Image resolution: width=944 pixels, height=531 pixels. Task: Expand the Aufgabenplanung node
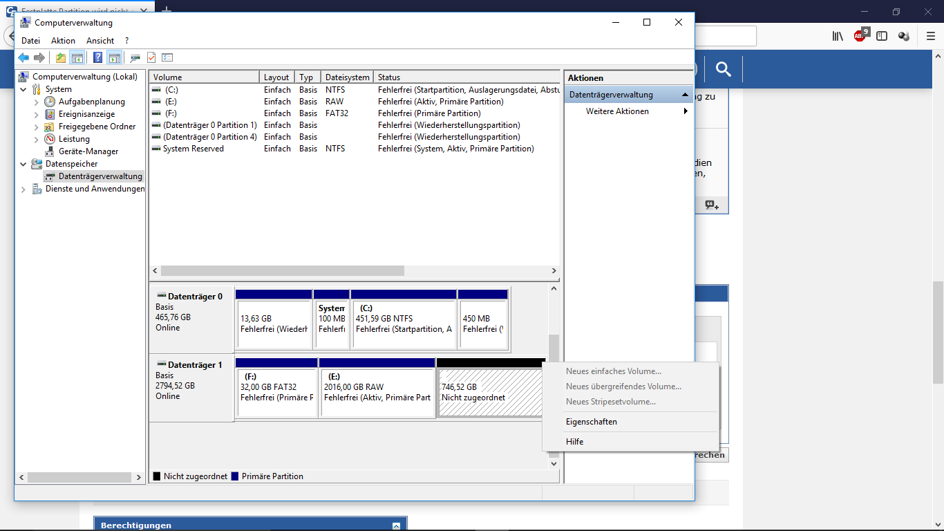tap(37, 102)
